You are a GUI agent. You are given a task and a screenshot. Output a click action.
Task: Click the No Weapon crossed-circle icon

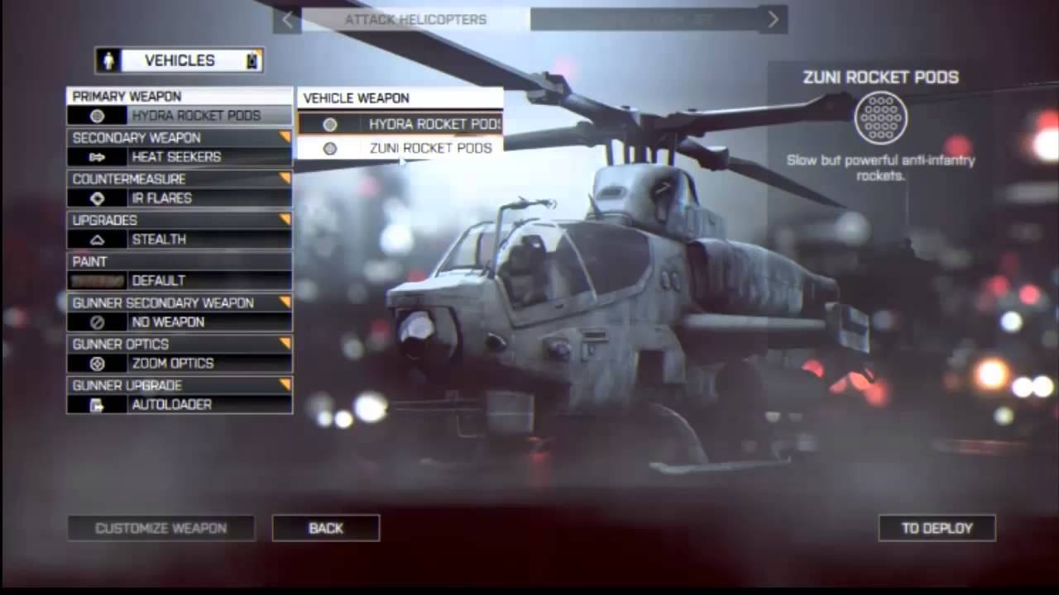coord(97,322)
